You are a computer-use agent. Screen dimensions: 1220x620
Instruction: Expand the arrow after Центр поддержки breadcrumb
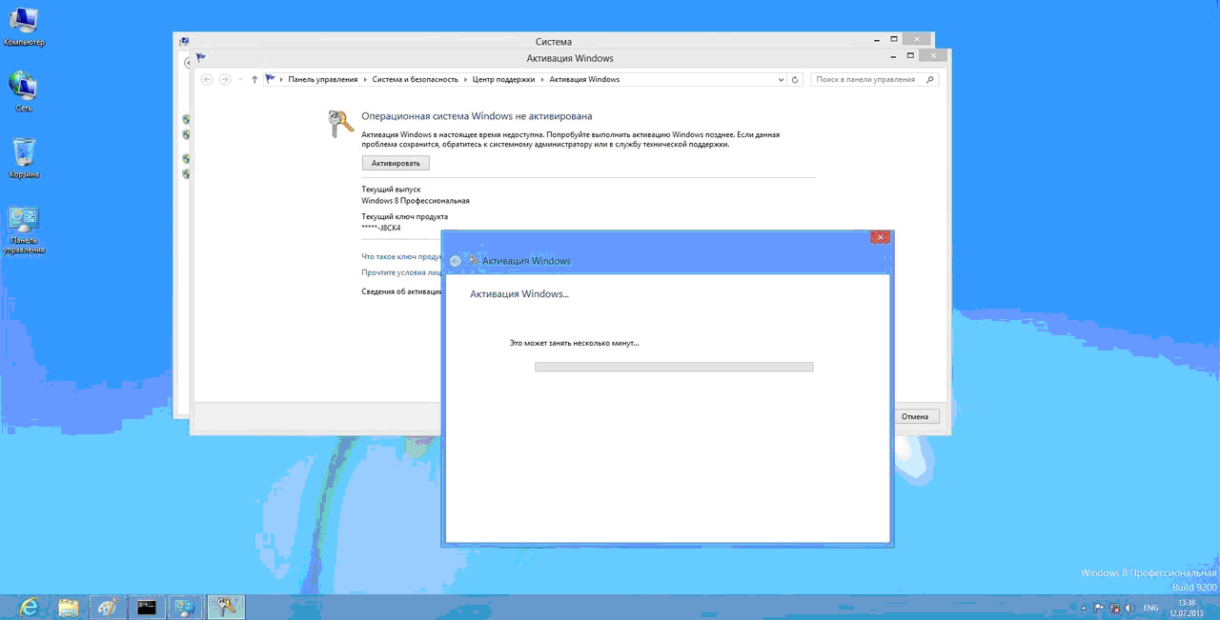pos(543,79)
